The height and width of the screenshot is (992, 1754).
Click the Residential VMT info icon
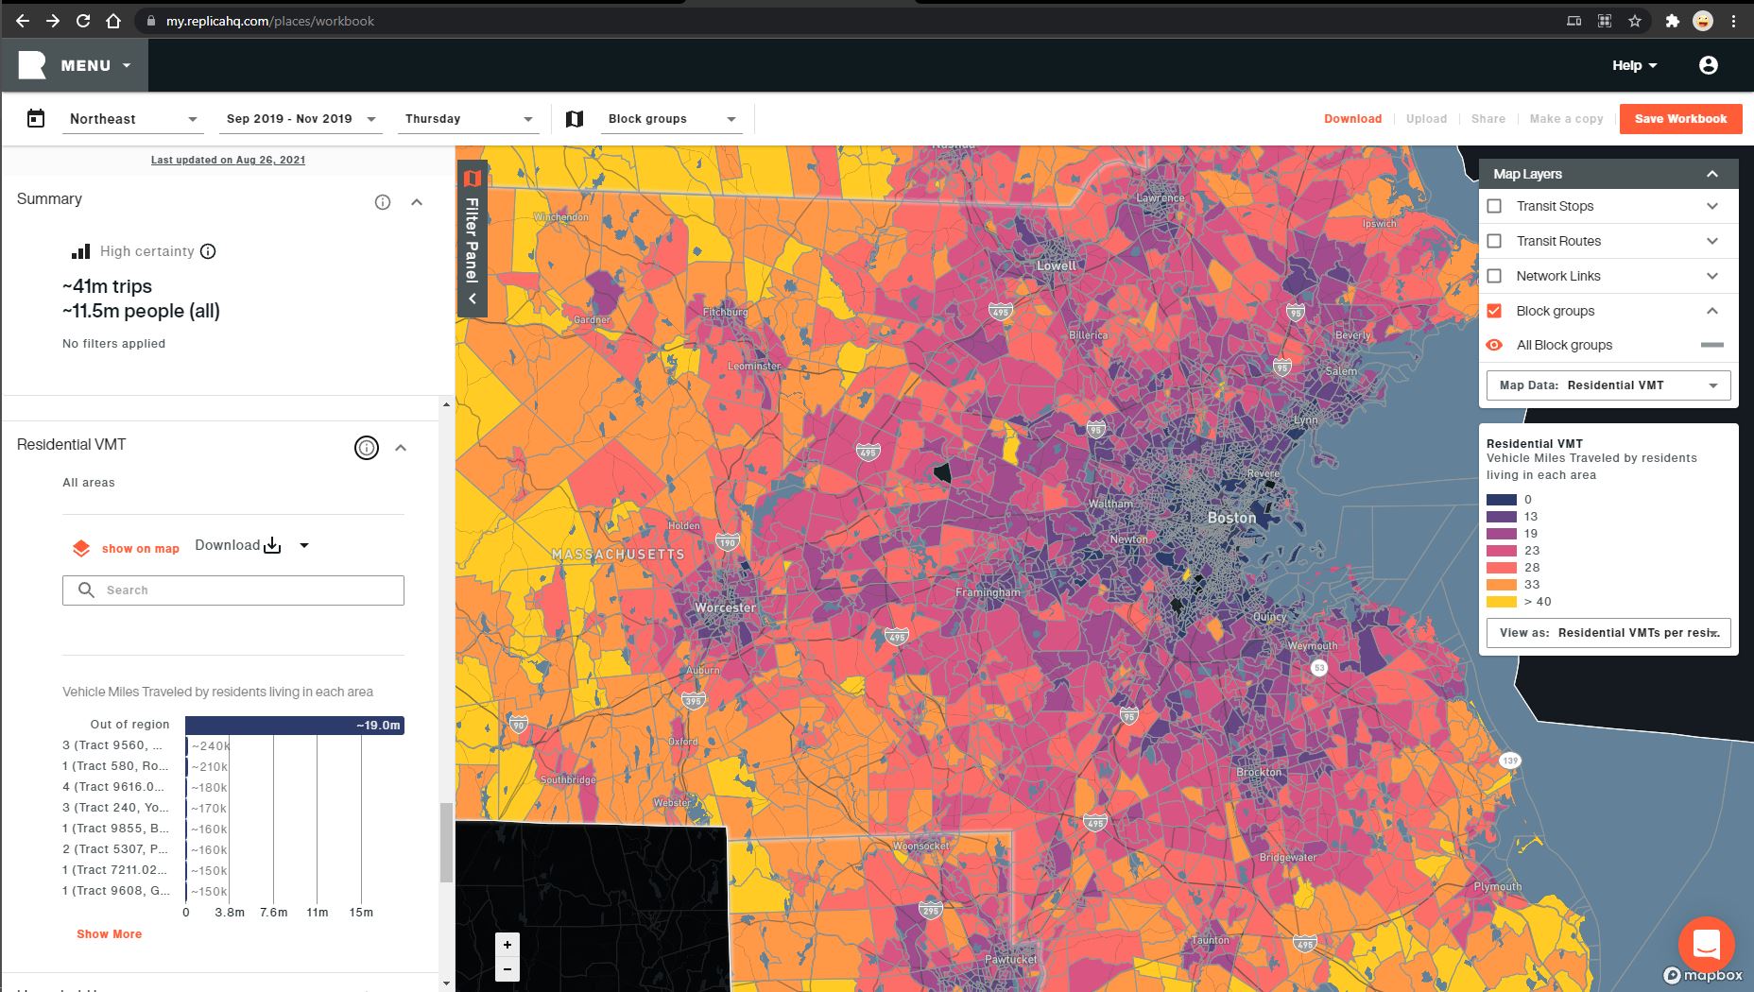tap(367, 448)
